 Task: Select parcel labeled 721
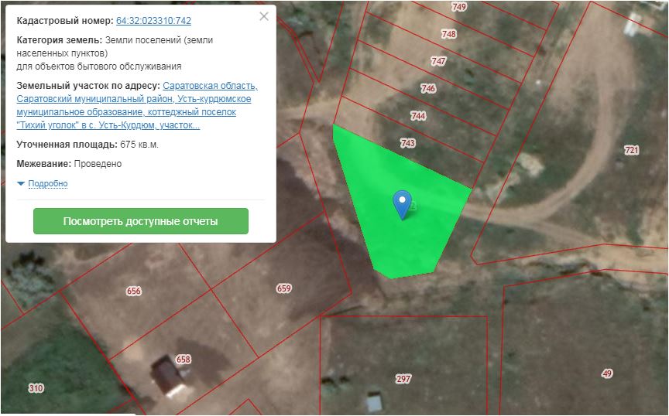point(632,150)
